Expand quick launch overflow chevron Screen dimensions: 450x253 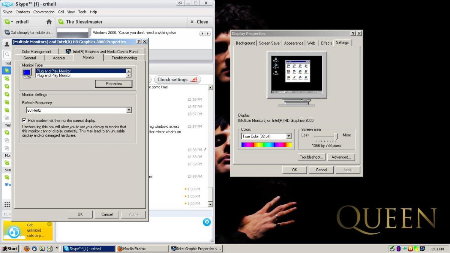tap(57, 247)
